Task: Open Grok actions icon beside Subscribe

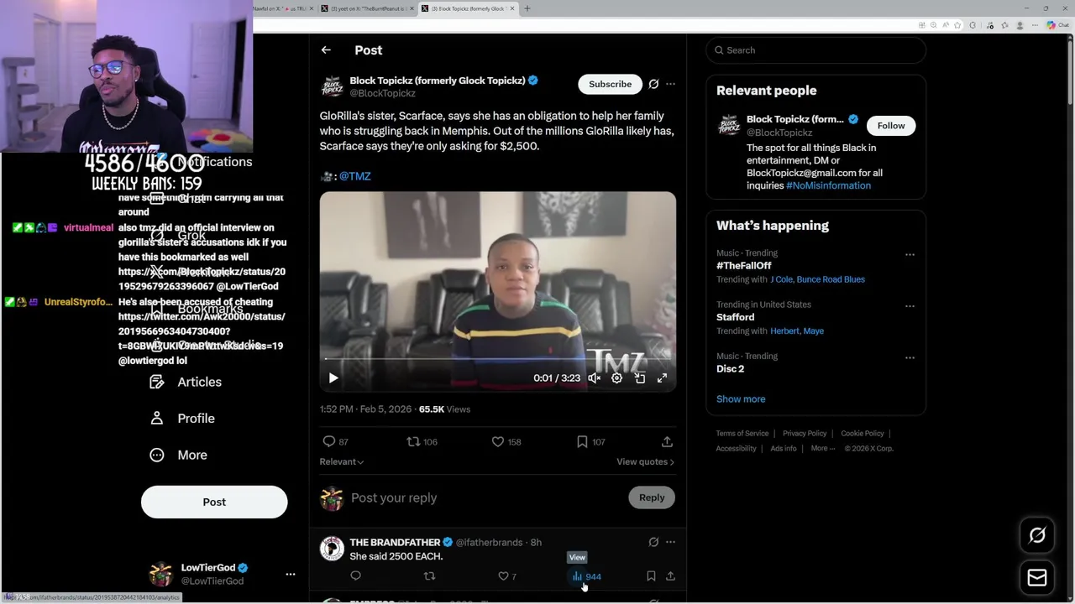Action: point(653,84)
